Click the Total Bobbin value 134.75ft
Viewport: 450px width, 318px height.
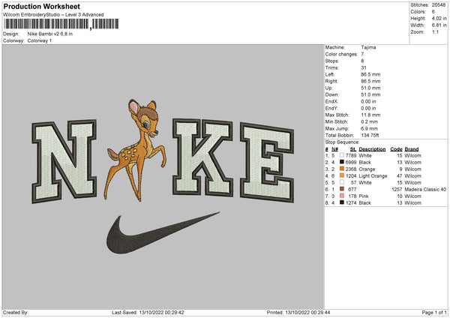coord(370,135)
